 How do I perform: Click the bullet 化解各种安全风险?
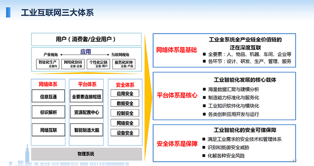pos(223,156)
